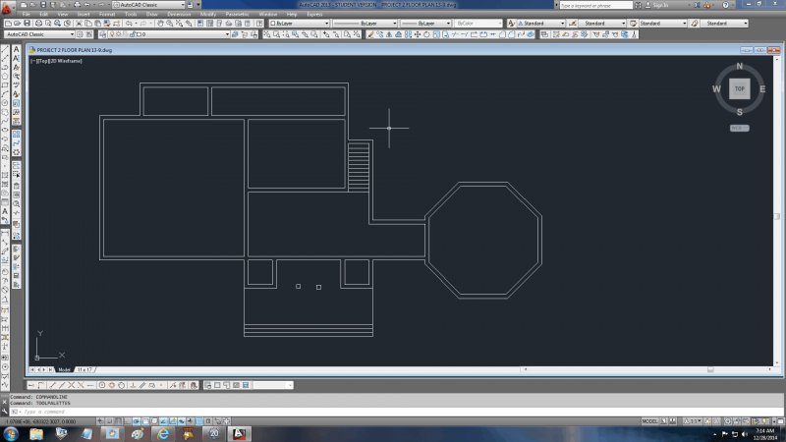Click the Text Style icon

tap(511, 23)
